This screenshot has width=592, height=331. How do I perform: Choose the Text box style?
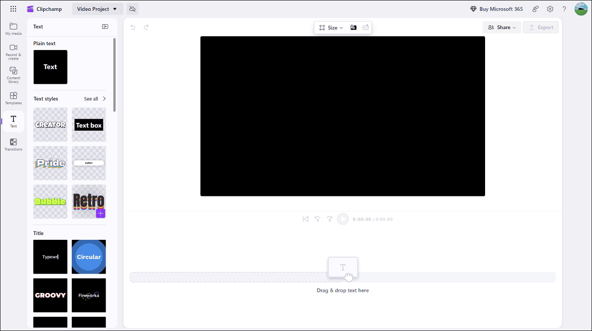pos(89,125)
